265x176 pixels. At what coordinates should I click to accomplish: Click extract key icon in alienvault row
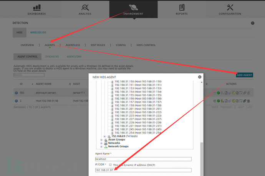[x=222, y=93]
